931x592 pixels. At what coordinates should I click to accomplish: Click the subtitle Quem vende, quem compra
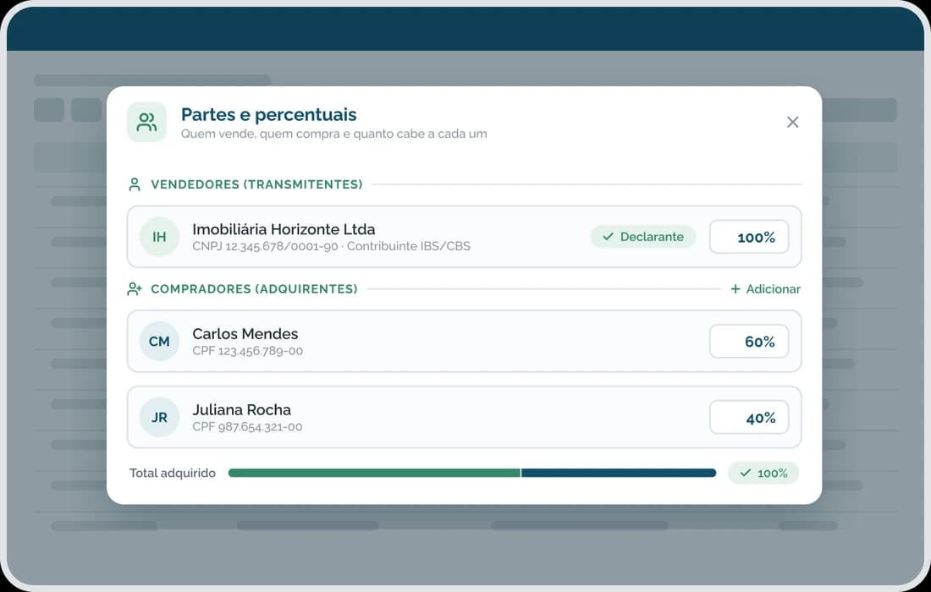coord(333,134)
